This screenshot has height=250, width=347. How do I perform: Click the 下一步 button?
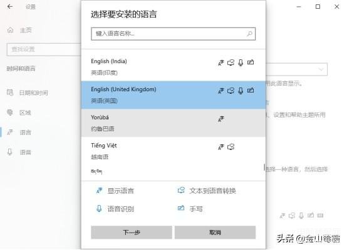click(132, 232)
